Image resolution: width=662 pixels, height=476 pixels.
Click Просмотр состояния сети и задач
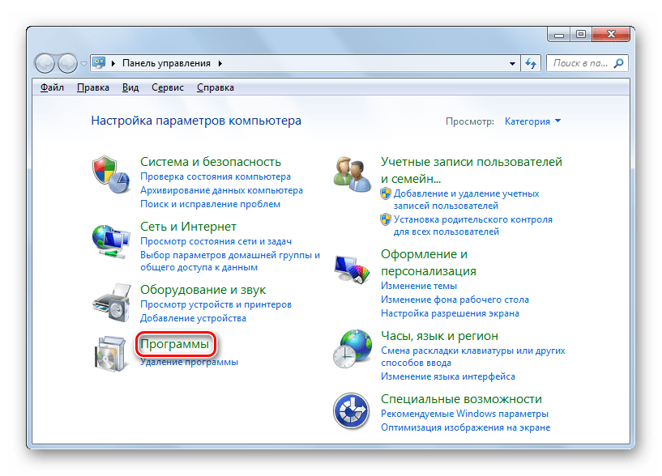pos(216,241)
